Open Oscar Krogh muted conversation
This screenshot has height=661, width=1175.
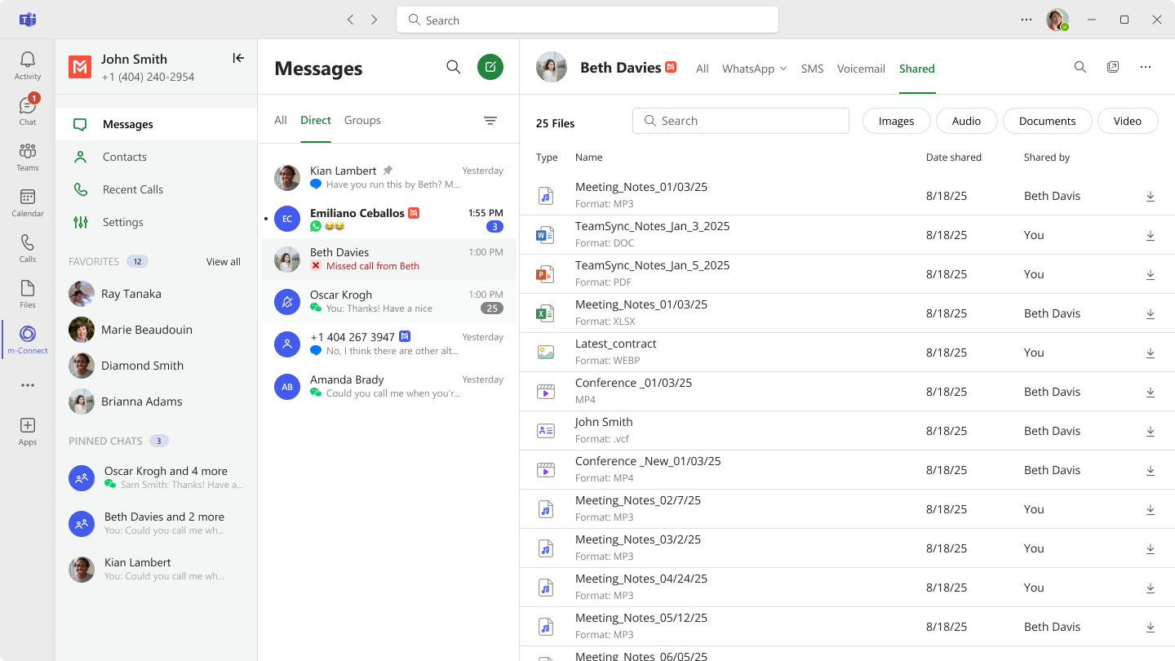(x=388, y=302)
